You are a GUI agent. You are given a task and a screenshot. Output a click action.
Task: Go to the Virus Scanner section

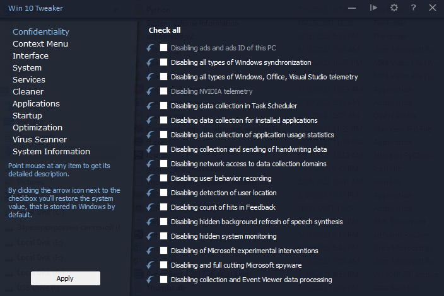[x=40, y=140]
